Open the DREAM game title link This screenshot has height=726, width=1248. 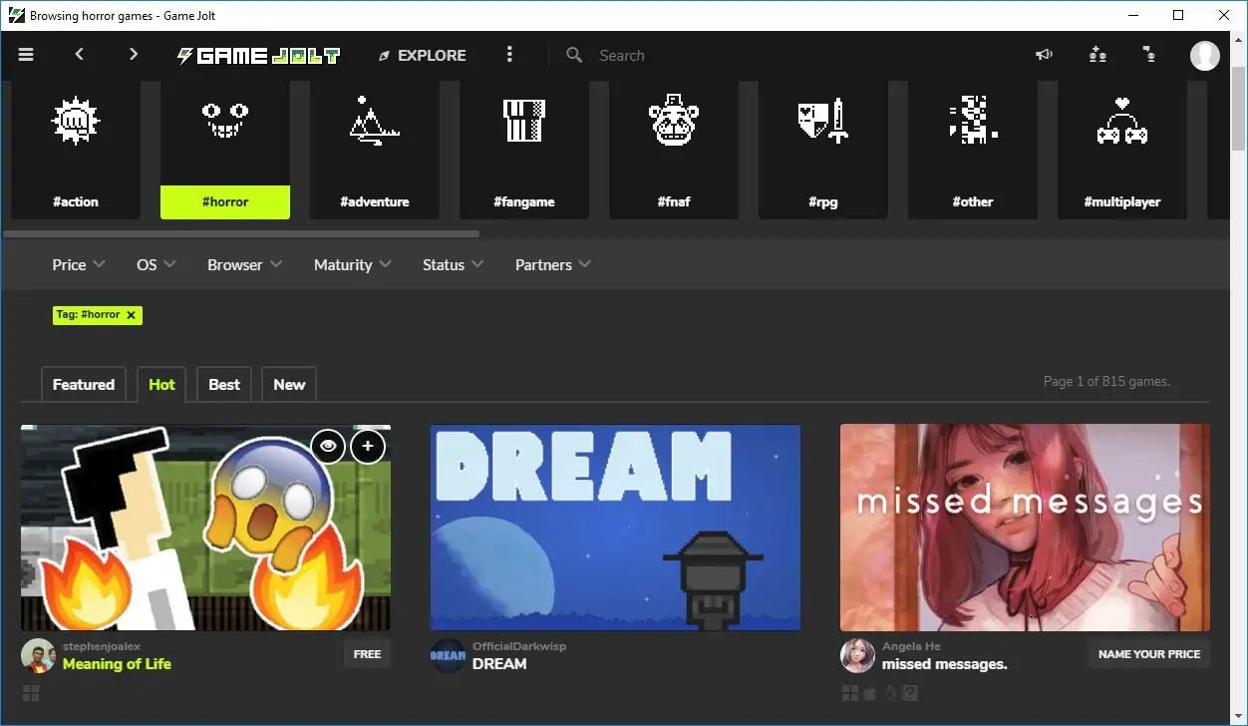[x=499, y=664]
